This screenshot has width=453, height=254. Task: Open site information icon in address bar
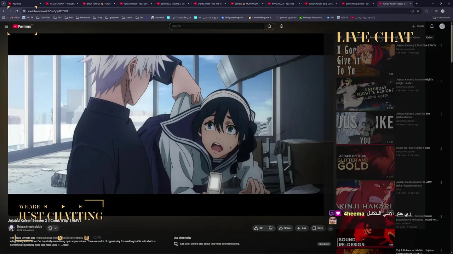(x=24, y=11)
